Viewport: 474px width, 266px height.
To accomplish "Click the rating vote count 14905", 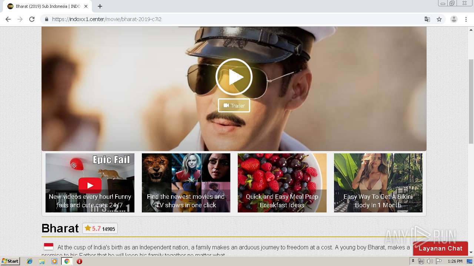I will 109,229.
